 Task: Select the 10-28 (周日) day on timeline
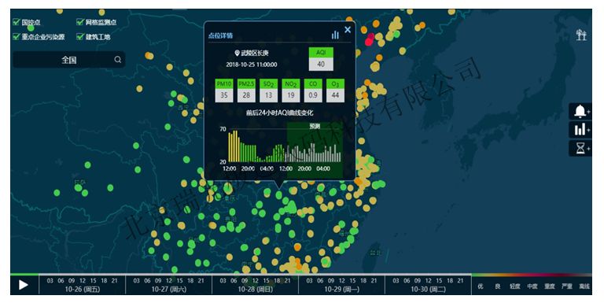[255, 289]
